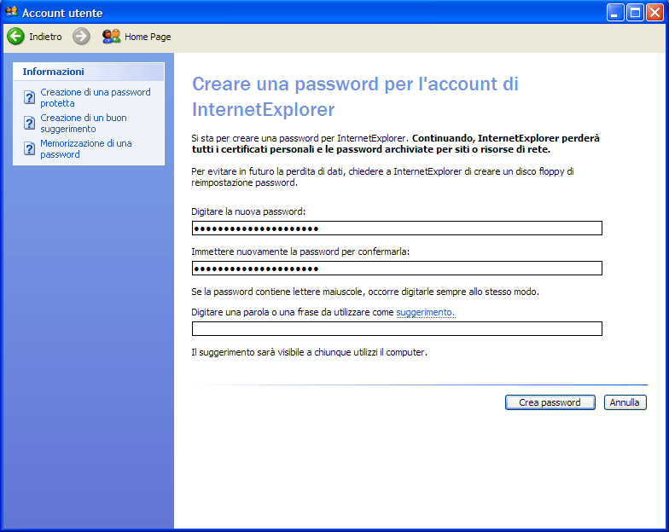Follow the suggerimento hyperlink
Image resolution: width=669 pixels, height=532 pixels.
click(425, 312)
